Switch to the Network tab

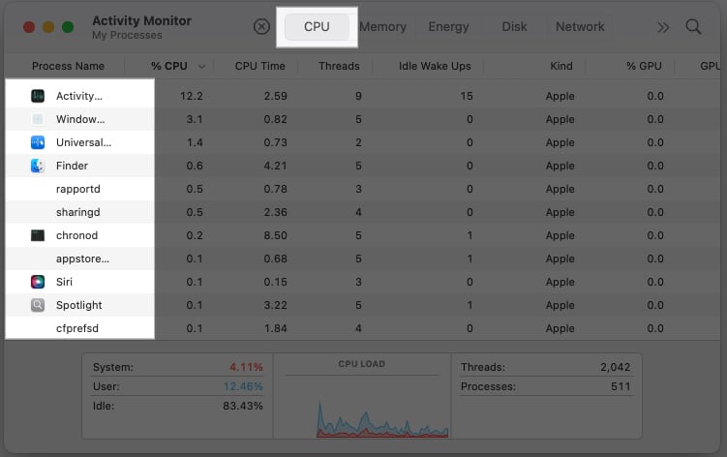[580, 27]
